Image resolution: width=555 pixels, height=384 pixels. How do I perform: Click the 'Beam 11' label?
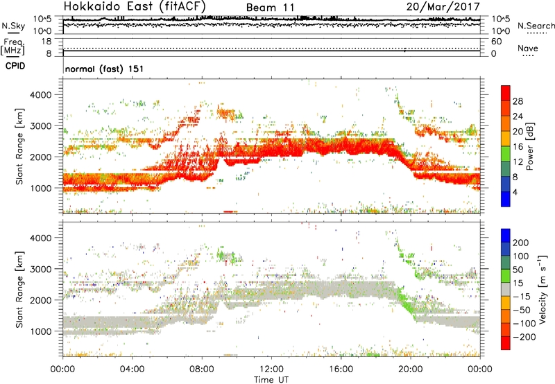tap(271, 8)
